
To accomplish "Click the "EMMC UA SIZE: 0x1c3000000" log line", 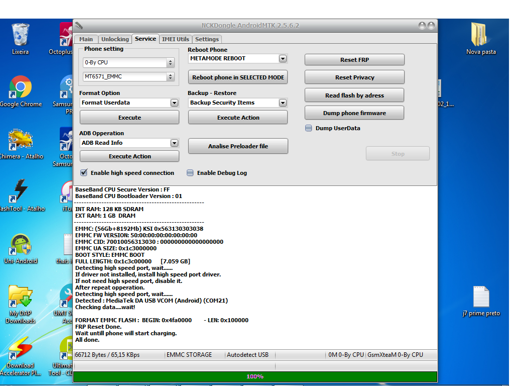I will [x=116, y=248].
